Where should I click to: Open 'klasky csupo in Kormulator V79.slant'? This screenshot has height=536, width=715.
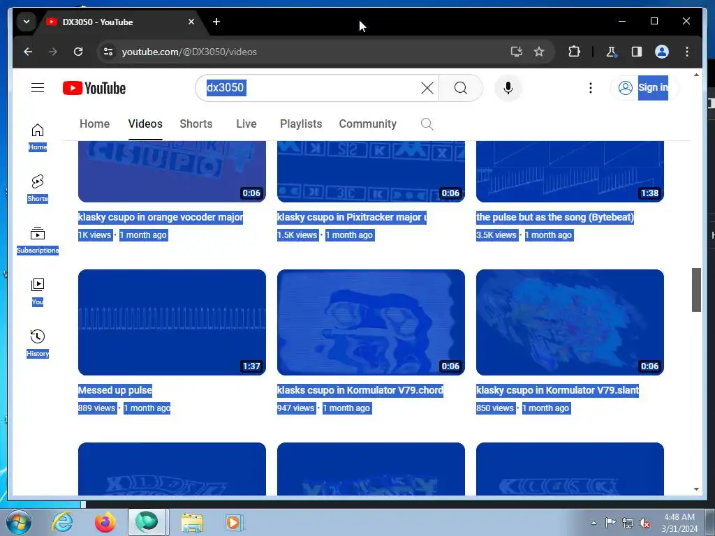click(557, 390)
